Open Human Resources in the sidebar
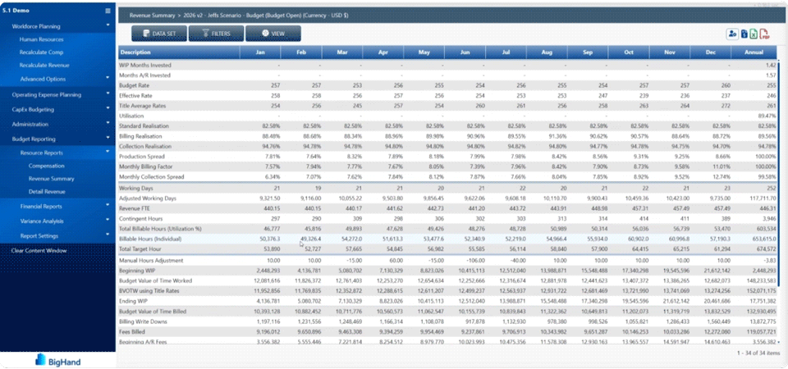The image size is (788, 369). point(41,39)
